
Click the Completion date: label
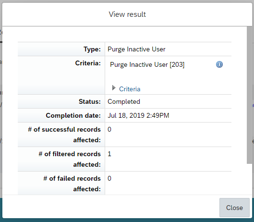[73, 115]
